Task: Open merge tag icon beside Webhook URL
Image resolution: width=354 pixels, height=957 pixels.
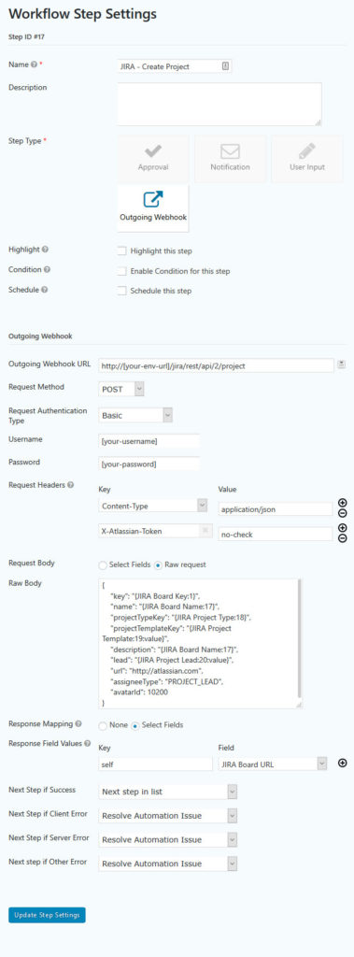Action: click(342, 364)
